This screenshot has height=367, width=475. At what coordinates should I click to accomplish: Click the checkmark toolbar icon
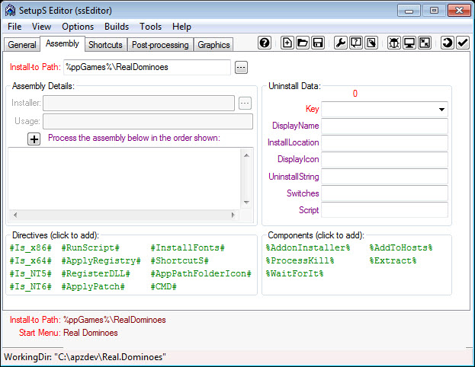(463, 43)
